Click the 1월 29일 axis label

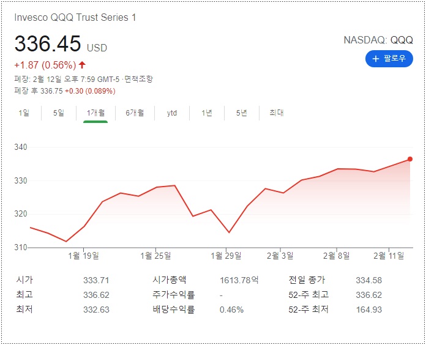[x=226, y=256]
